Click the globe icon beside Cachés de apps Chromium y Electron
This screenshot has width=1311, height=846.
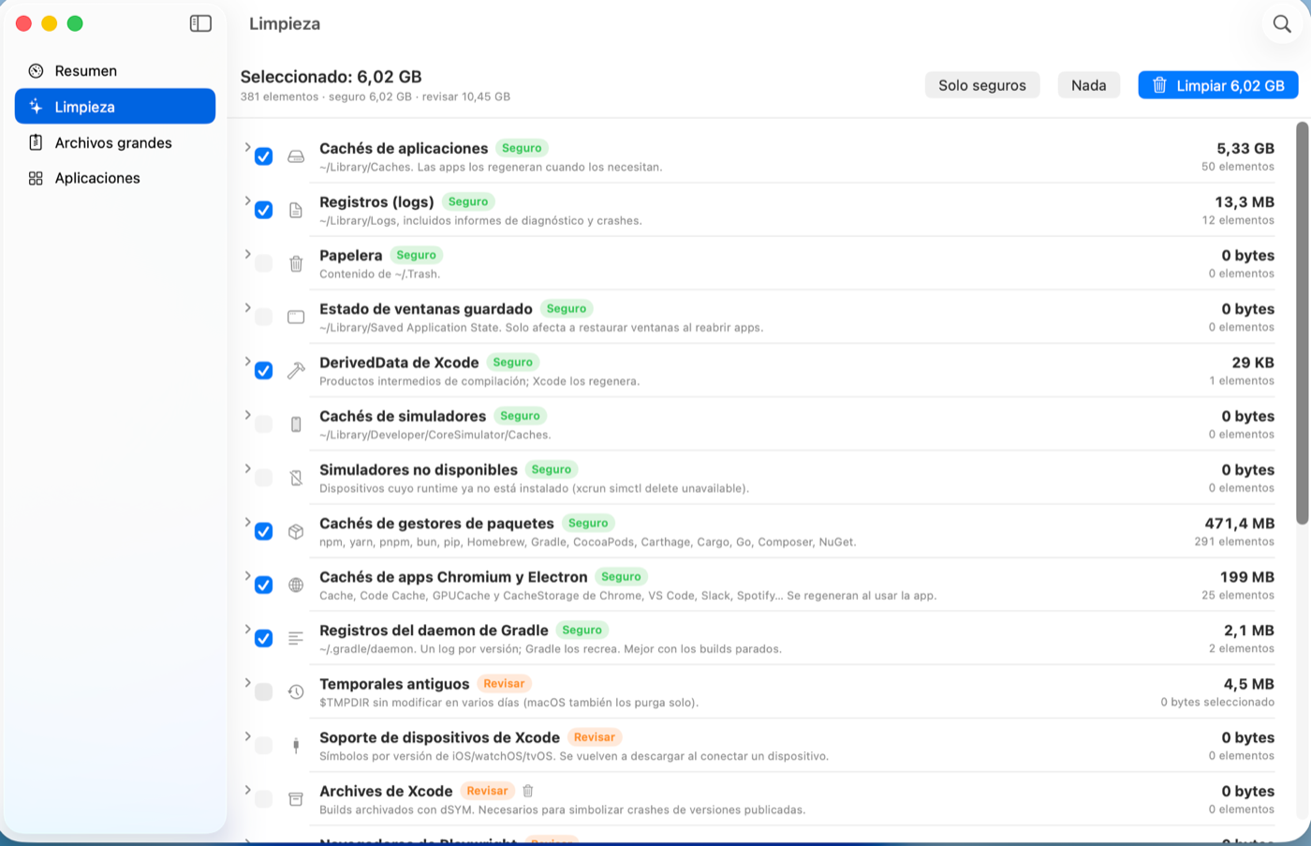[296, 585]
